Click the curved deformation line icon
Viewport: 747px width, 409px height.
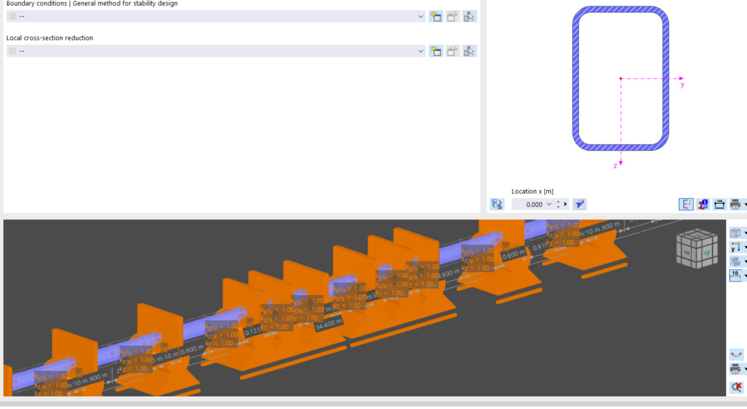(x=736, y=354)
